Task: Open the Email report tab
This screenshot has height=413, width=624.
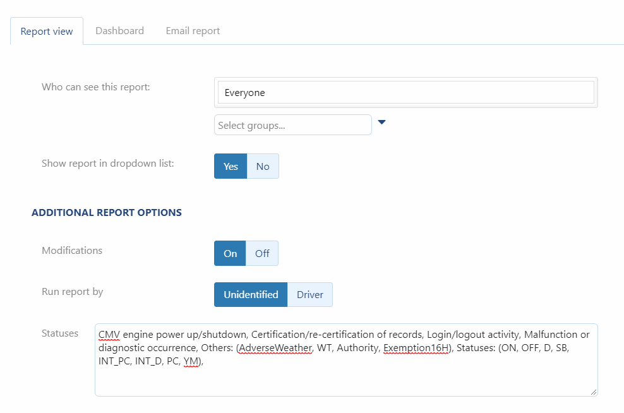Action: point(193,31)
